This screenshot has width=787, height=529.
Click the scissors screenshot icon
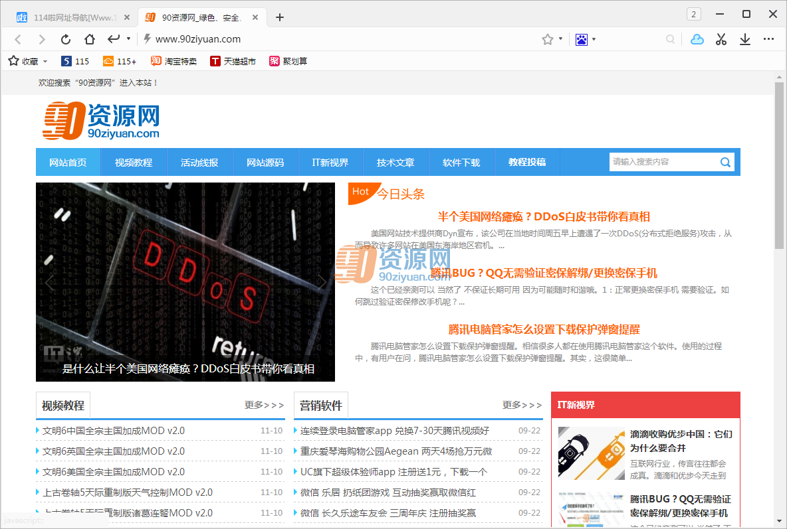click(721, 39)
